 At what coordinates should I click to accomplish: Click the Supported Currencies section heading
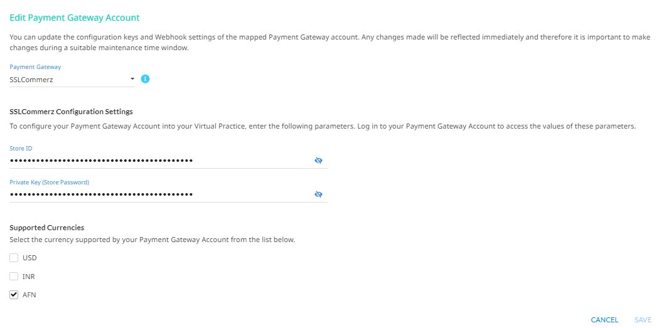[x=47, y=227]
